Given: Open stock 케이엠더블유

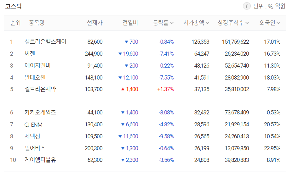Looking at the screenshot, I should [x=40, y=160].
